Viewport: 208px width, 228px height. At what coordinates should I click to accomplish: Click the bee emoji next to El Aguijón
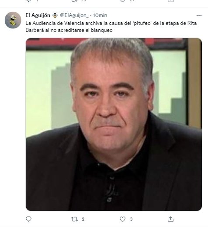[x=55, y=15]
